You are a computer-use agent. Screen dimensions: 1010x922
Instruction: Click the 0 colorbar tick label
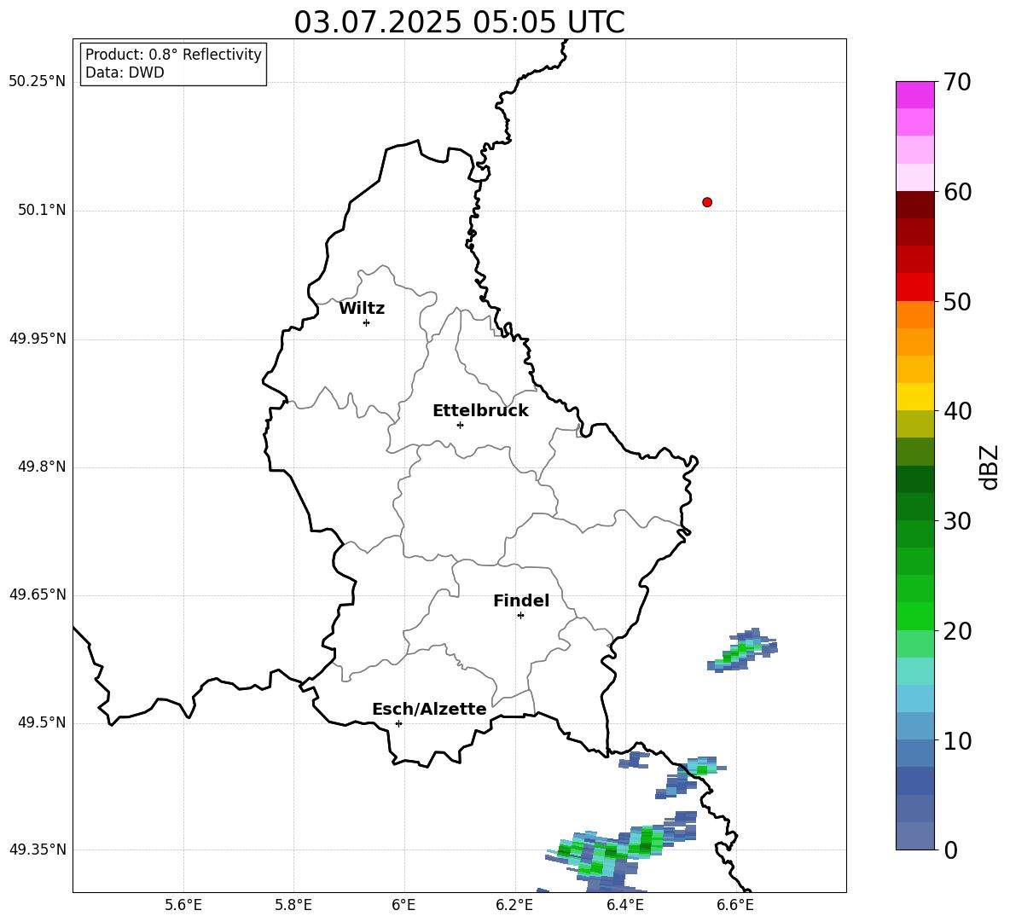(950, 850)
